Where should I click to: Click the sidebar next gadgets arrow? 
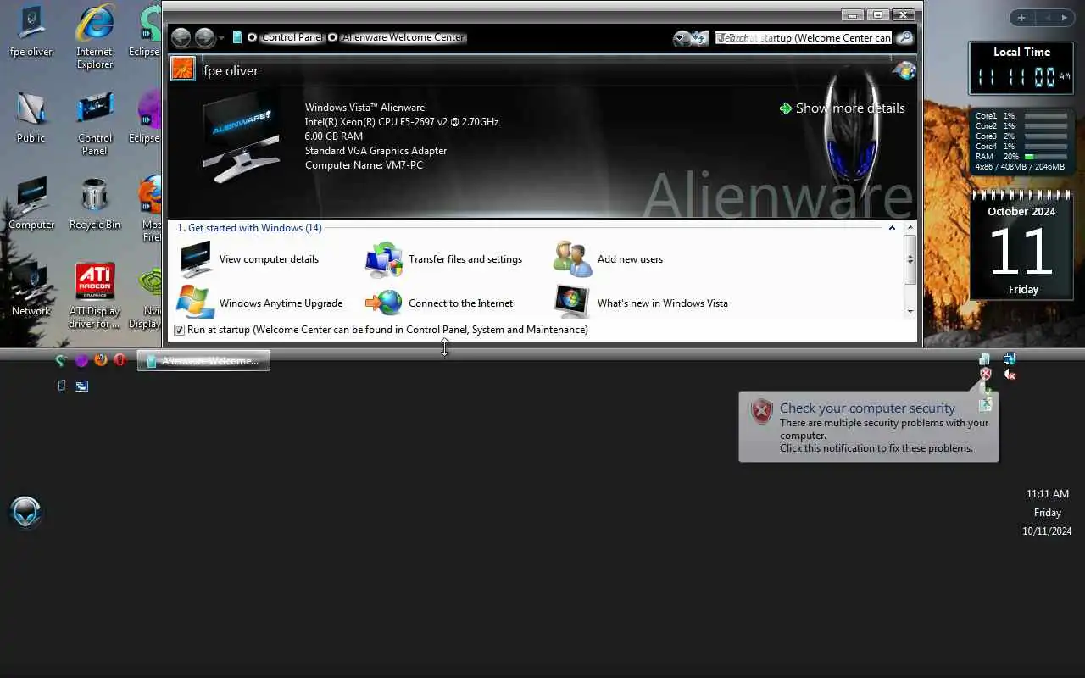1065,18
